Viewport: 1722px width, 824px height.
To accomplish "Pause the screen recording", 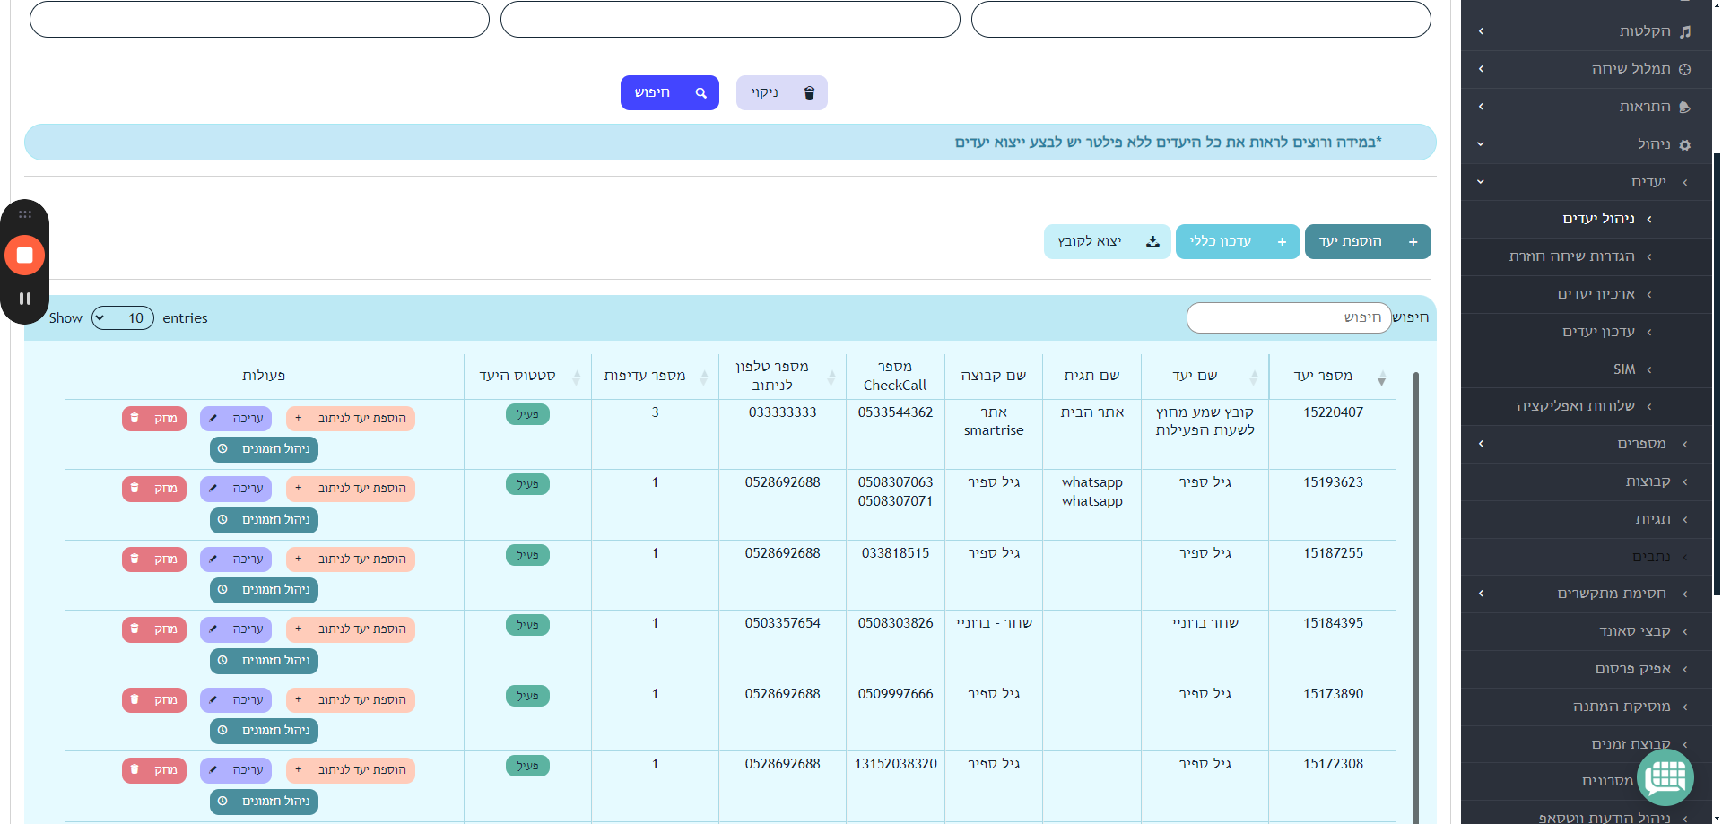I will 25,299.
